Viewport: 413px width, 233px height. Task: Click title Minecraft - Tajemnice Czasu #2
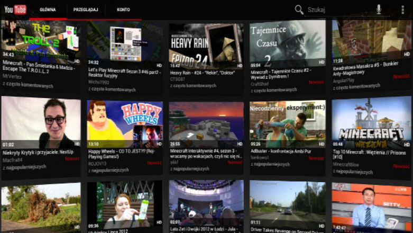pos(281,74)
